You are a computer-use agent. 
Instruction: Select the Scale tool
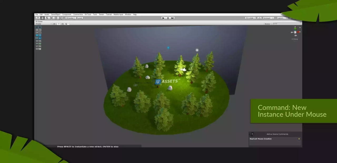pyautogui.click(x=51, y=18)
